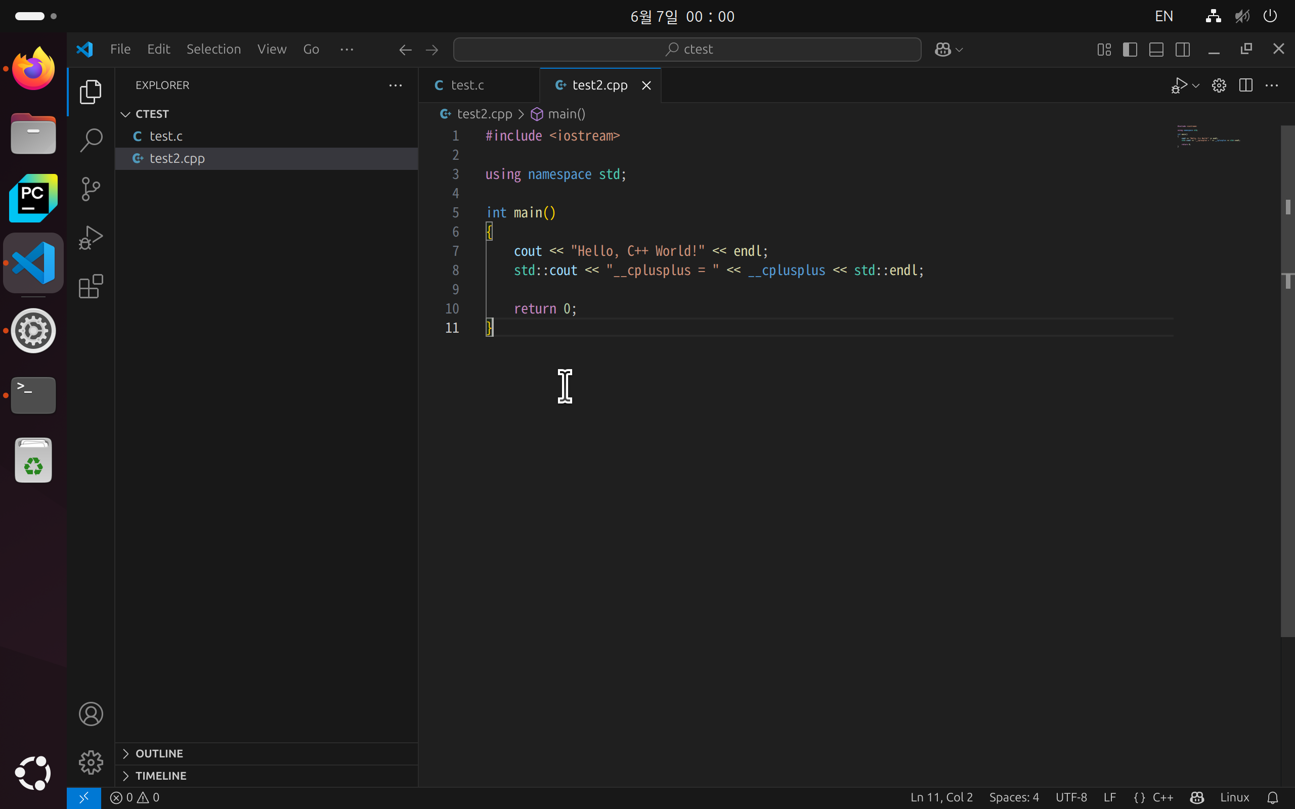Open the Search view in activity bar

point(91,140)
